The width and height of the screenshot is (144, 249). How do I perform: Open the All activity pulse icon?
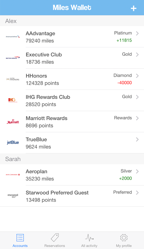(89, 238)
